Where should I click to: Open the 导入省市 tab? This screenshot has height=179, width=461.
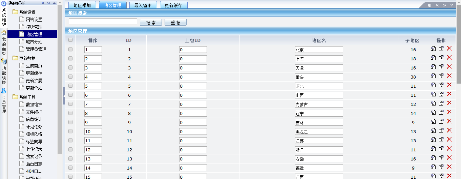point(143,5)
